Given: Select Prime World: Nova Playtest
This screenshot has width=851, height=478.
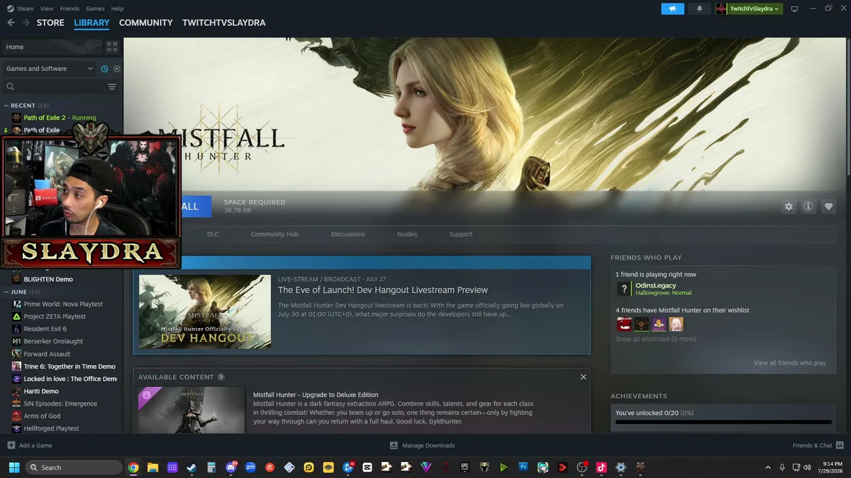Looking at the screenshot, I should tap(62, 304).
